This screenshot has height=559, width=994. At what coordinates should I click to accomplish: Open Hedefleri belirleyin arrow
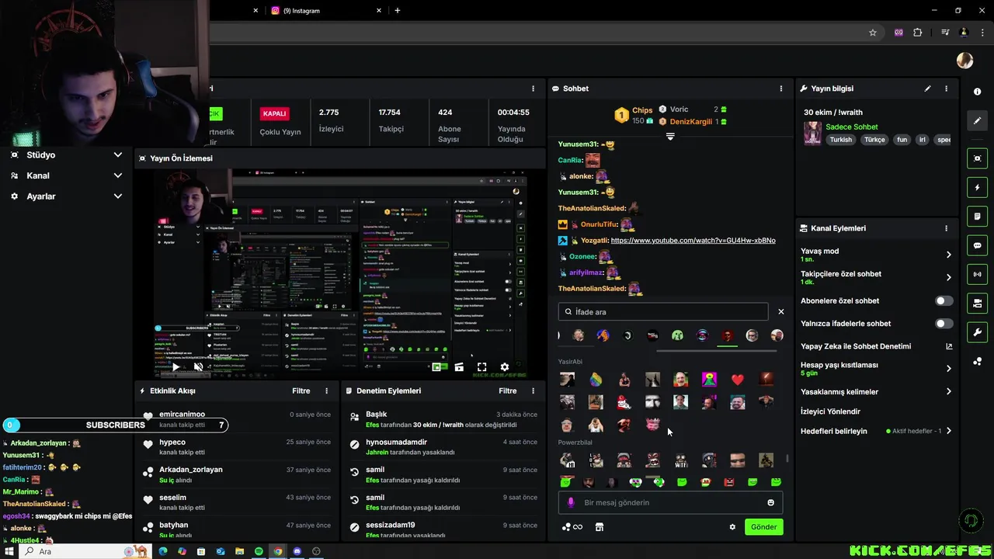pos(948,431)
